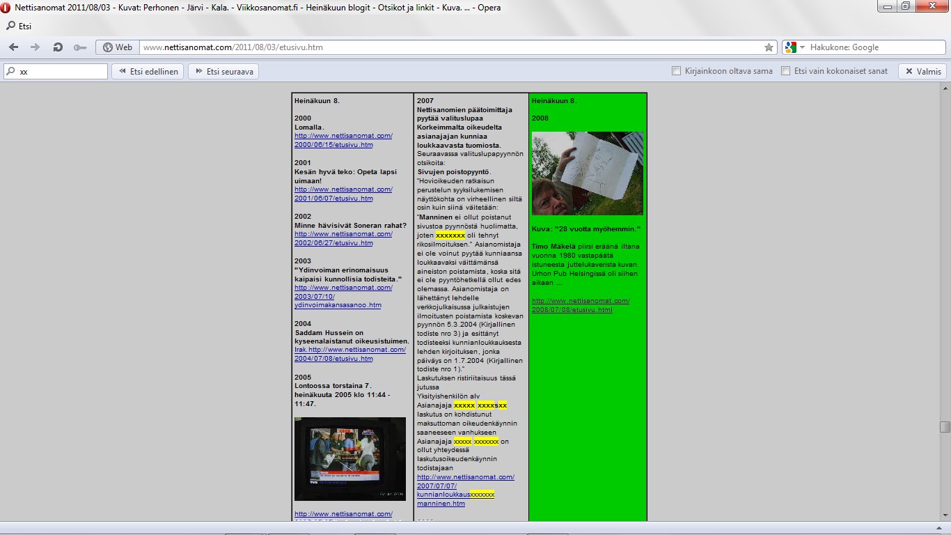Click the Opera logo in title bar
951x535 pixels.
click(x=7, y=8)
